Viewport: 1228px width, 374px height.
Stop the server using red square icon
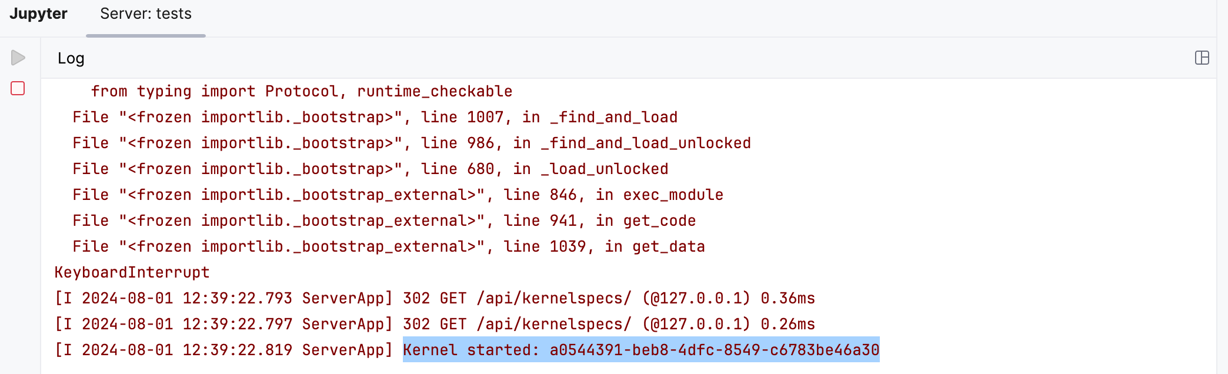pyautogui.click(x=16, y=89)
